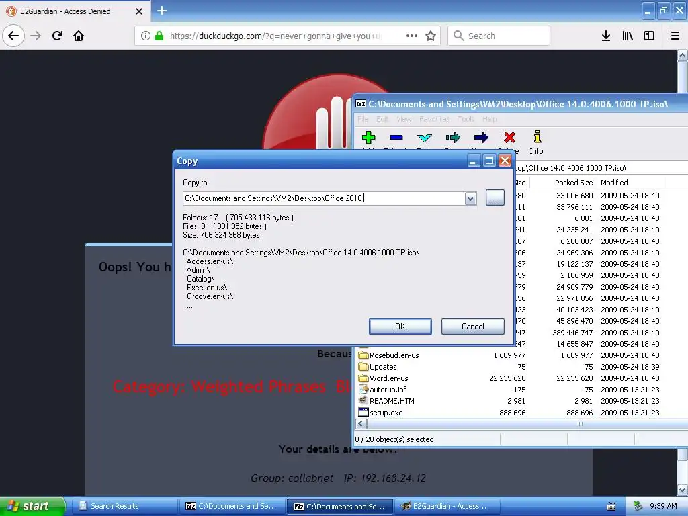The height and width of the screenshot is (516, 688).
Task: Click the Copy to path input field
Action: click(325, 198)
